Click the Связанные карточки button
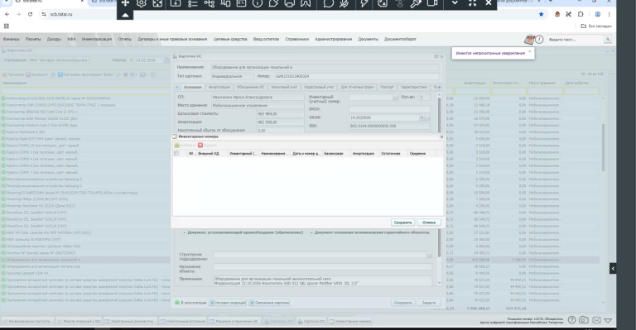The height and width of the screenshot is (330, 636). click(x=269, y=303)
